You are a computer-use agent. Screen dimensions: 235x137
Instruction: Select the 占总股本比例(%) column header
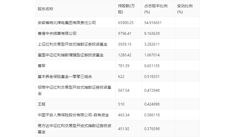tap(156, 9)
